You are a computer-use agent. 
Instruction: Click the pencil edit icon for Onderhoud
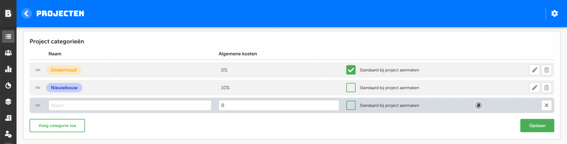(x=534, y=70)
